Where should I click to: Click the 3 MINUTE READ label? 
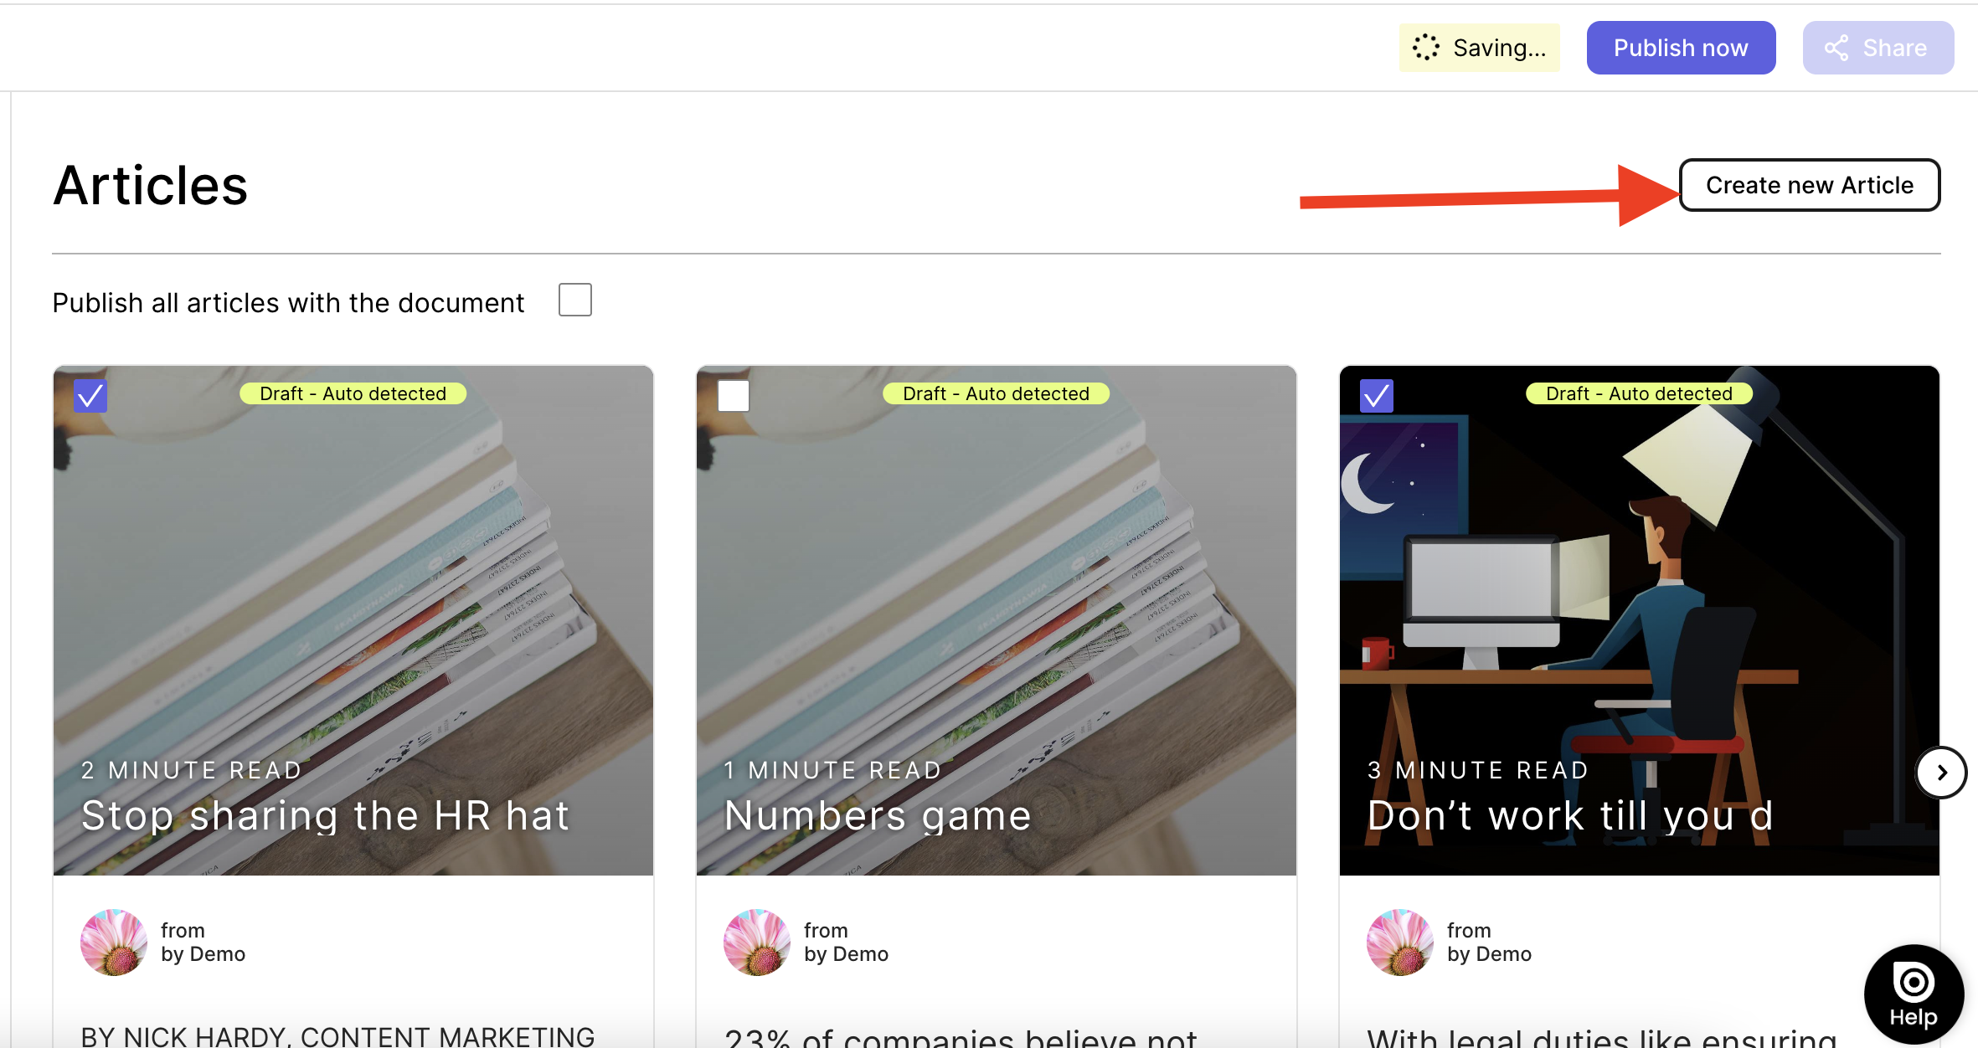click(1478, 770)
